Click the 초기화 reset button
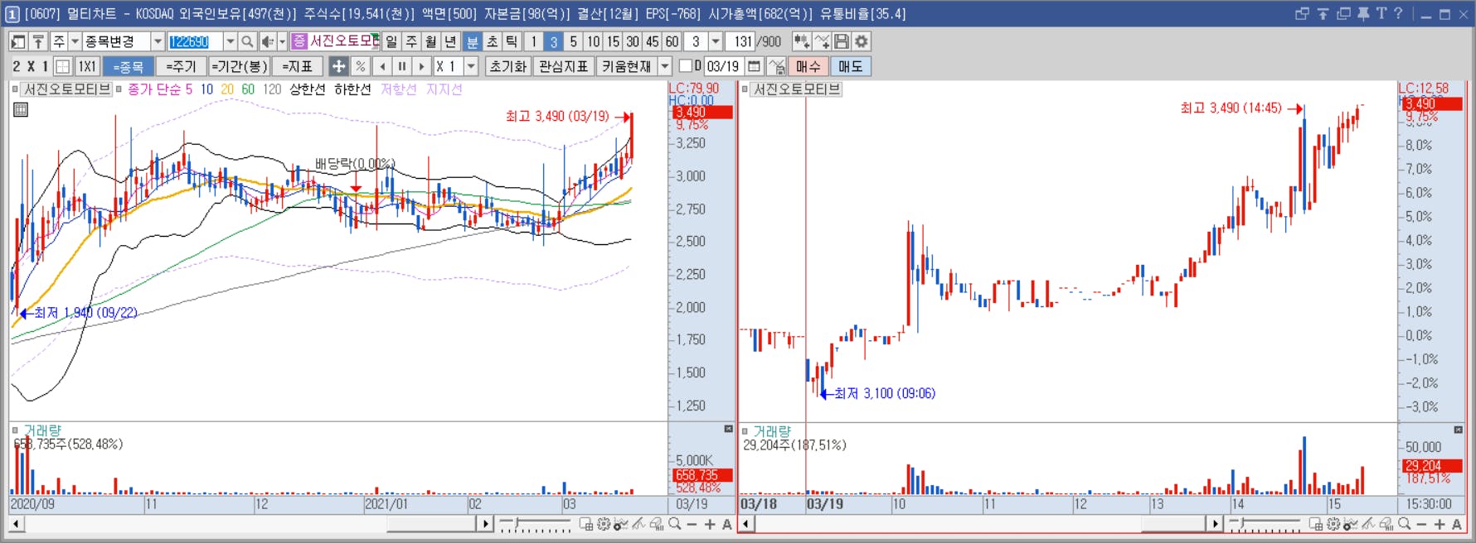The image size is (1476, 543). (507, 66)
